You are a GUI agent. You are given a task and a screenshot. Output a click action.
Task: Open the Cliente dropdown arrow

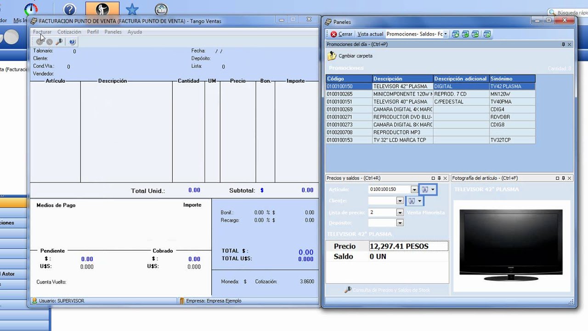400,201
